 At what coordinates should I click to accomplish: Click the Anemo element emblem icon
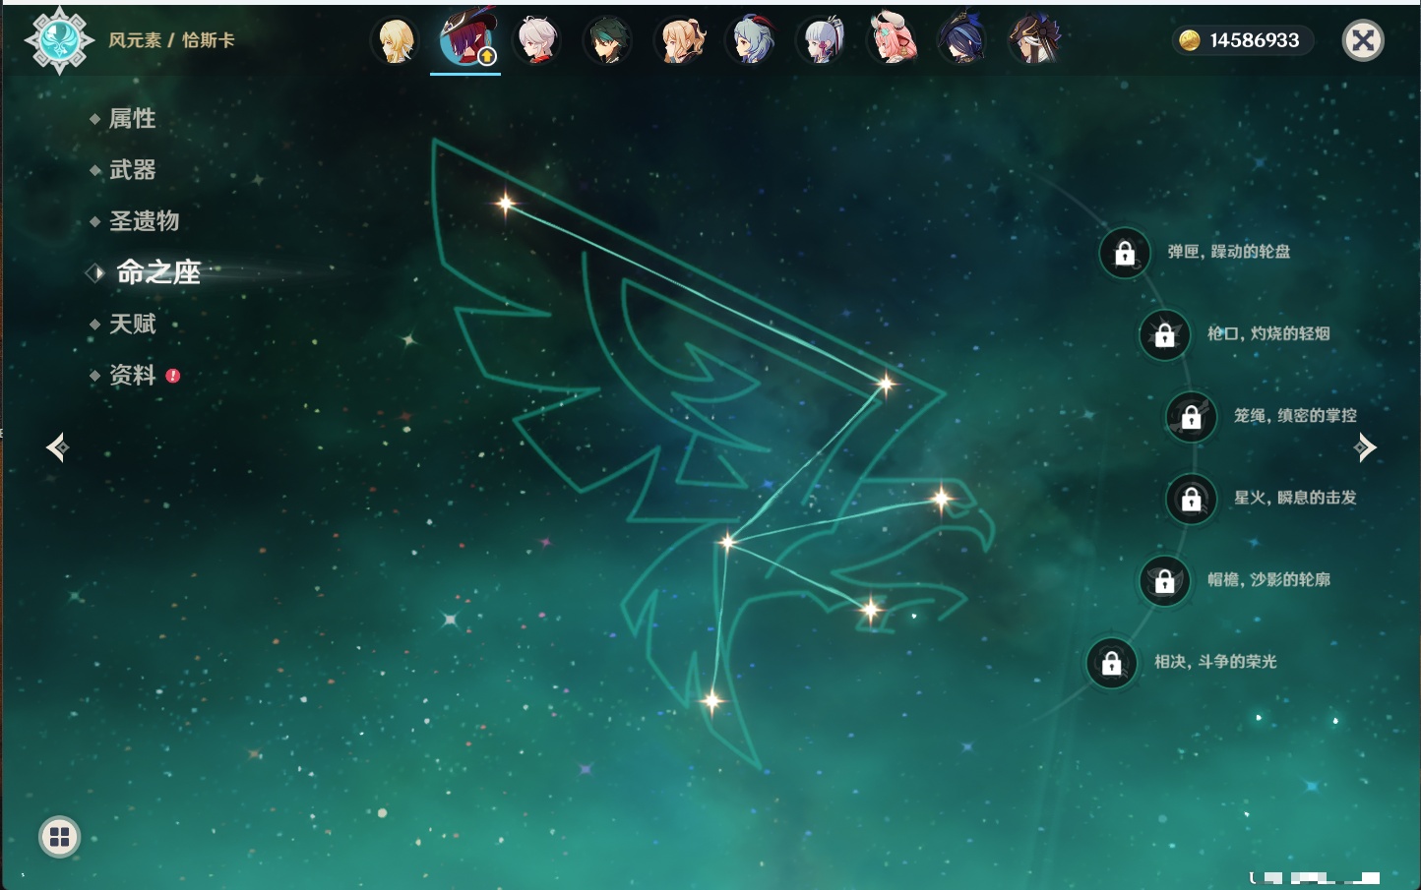pyautogui.click(x=59, y=40)
